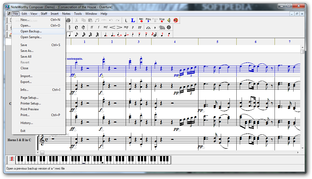Image resolution: width=312 pixels, height=179 pixels.
Task: Toggle staccato articulation
Action: (x=133, y=34)
